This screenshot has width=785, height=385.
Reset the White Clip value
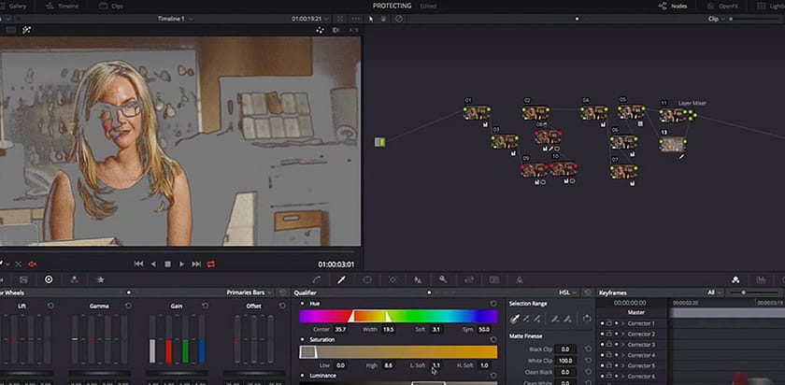tap(588, 361)
